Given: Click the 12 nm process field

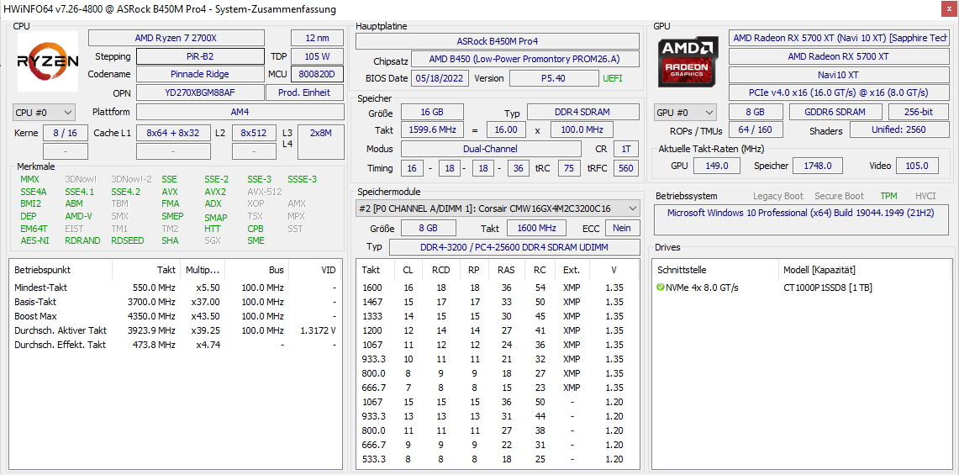Looking at the screenshot, I should click(x=317, y=38).
